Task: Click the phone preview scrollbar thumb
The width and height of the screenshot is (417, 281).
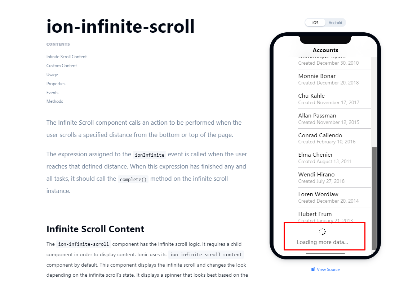Action: click(x=374, y=198)
